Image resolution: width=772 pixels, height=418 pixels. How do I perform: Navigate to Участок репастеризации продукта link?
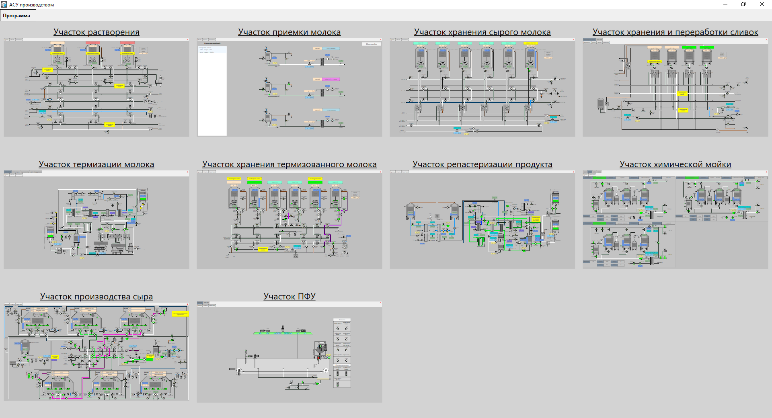482,164
